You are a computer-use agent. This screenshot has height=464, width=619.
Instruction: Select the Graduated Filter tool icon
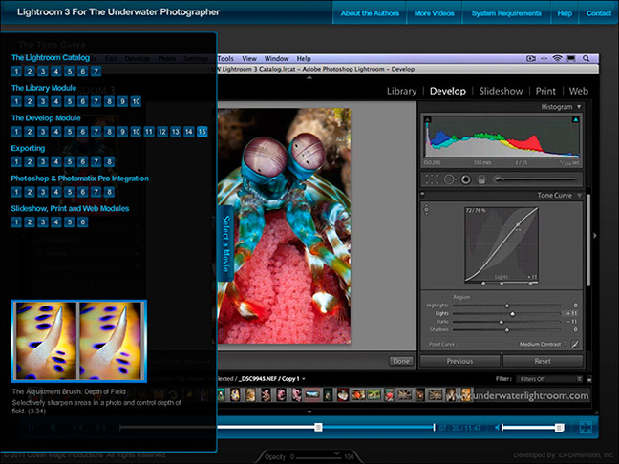pos(481,179)
